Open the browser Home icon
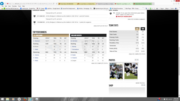Screen dimensions: 180x101 point(174,4)
